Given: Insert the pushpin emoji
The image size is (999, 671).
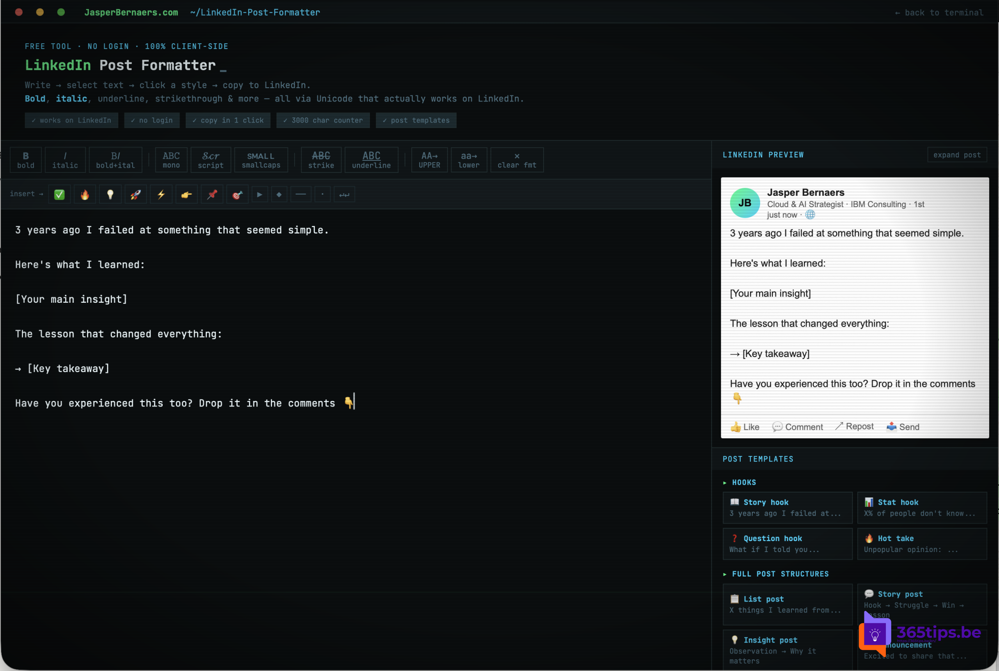Looking at the screenshot, I should 212,195.
